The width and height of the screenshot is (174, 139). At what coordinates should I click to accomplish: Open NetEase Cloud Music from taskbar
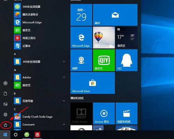point(37,135)
